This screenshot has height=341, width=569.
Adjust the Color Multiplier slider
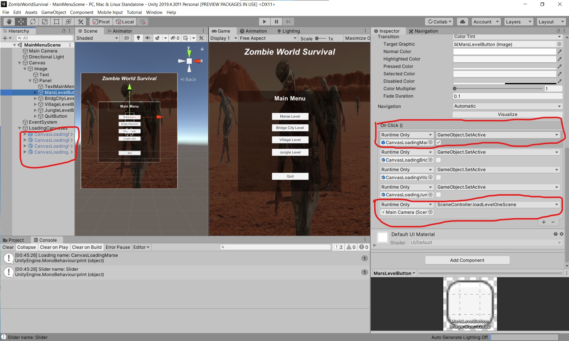[498, 89]
